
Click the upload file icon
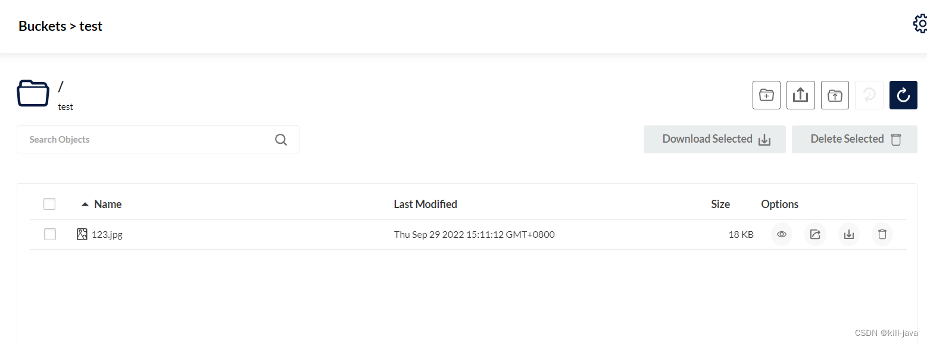click(x=800, y=95)
